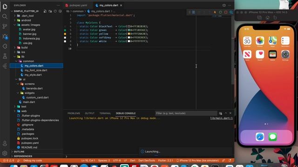The width and height of the screenshot is (298, 167).
Task: Collapse the assets/images folder
Action: (14, 25)
